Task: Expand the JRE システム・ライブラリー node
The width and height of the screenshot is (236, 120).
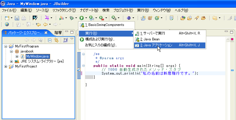Action: click(x=11, y=61)
